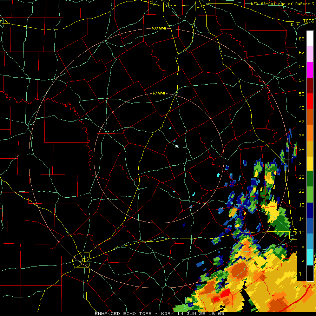Click the "30" legend value

302,163
